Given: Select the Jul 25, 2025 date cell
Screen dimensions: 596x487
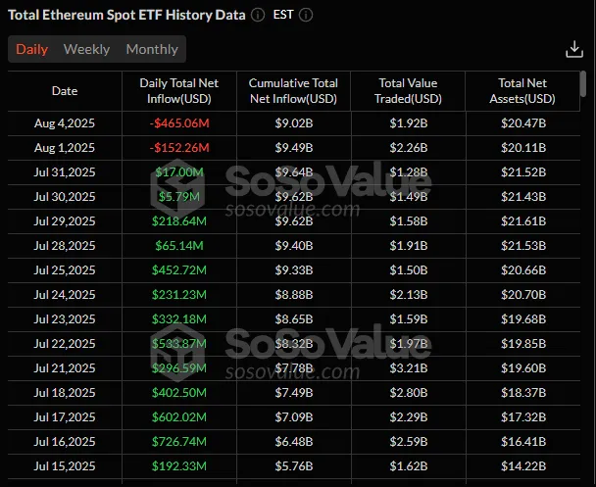Looking at the screenshot, I should [65, 269].
